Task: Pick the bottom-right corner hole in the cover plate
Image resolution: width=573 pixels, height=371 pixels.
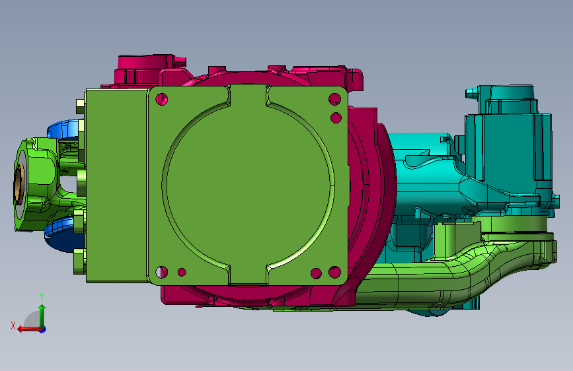Action: coord(334,272)
